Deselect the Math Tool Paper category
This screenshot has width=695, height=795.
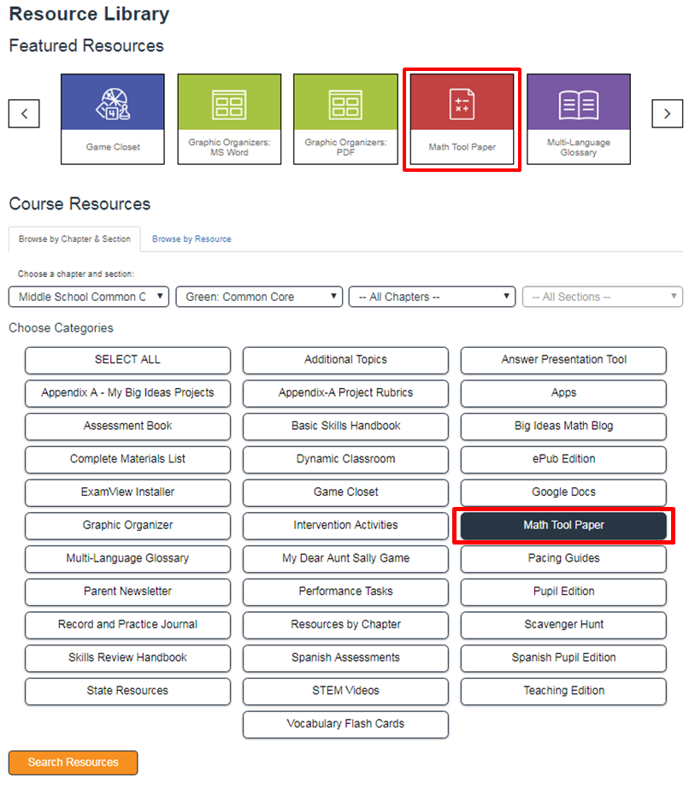(563, 526)
